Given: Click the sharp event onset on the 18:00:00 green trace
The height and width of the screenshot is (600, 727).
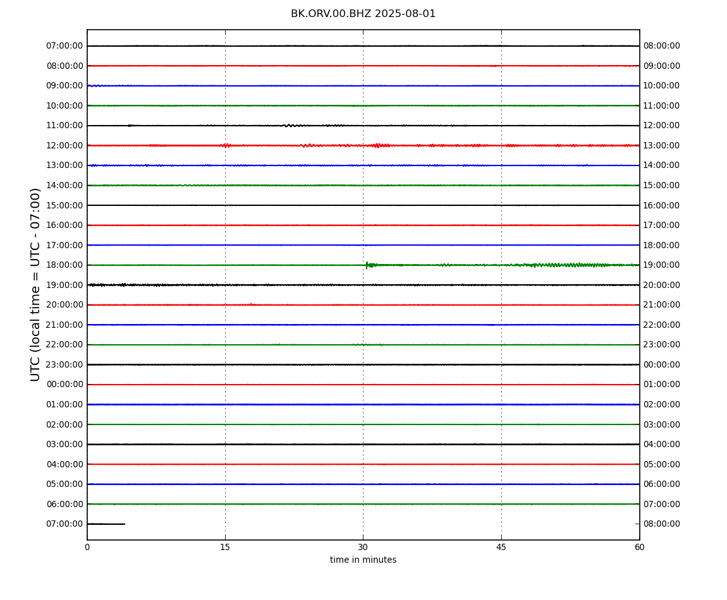Looking at the screenshot, I should point(367,265).
